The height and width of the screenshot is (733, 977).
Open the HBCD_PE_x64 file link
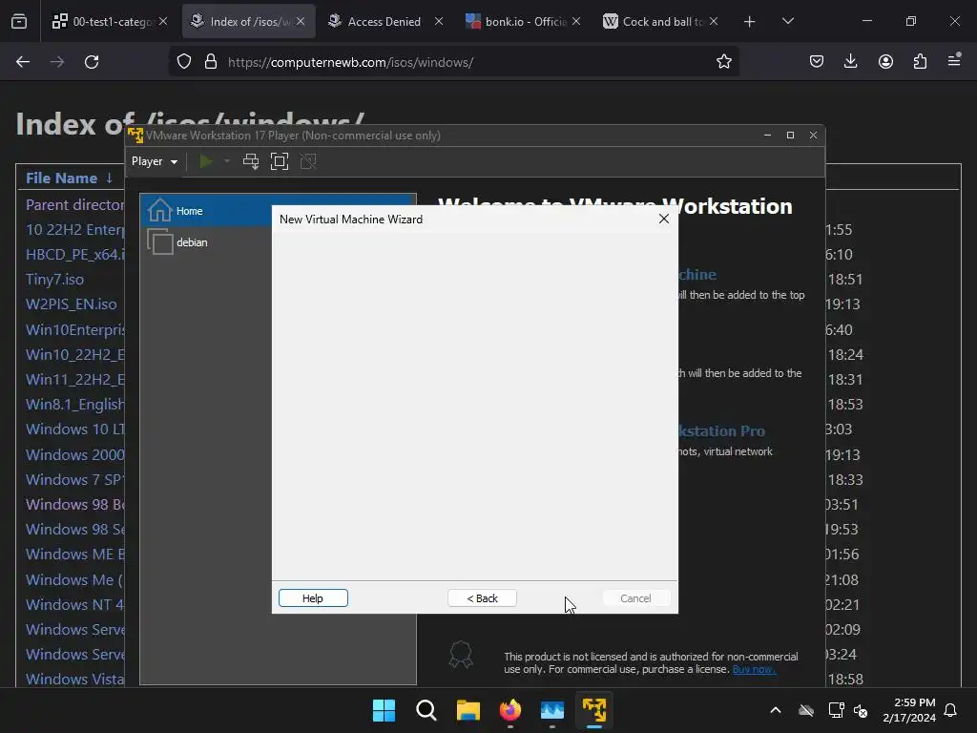74,254
